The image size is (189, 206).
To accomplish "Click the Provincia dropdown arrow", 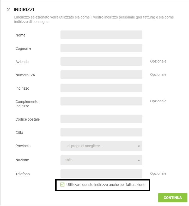I will pyautogui.click(x=139, y=146).
